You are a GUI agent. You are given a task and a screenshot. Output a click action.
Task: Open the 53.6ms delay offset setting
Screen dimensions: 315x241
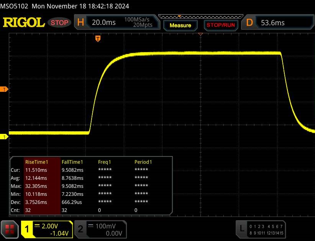pyautogui.click(x=273, y=23)
